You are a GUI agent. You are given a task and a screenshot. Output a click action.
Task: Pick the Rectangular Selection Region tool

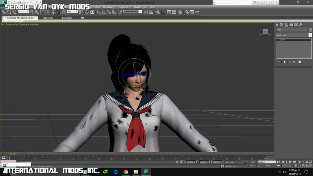point(42,12)
